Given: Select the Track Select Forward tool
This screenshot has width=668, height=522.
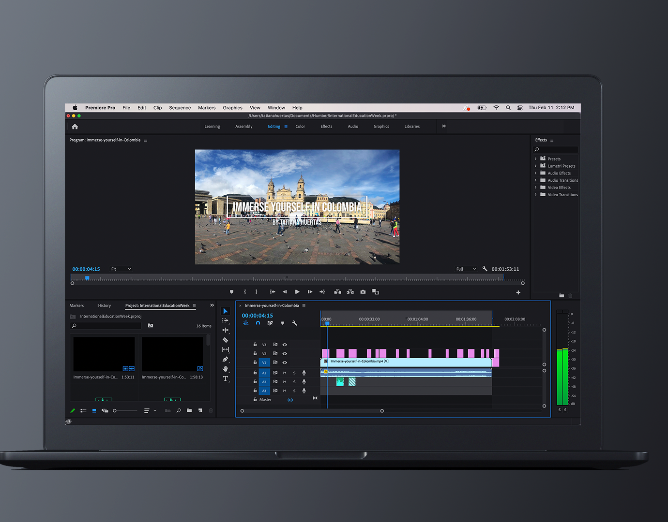Looking at the screenshot, I should (225, 320).
